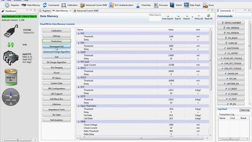Open the Registers toolbar icon

point(7,5)
